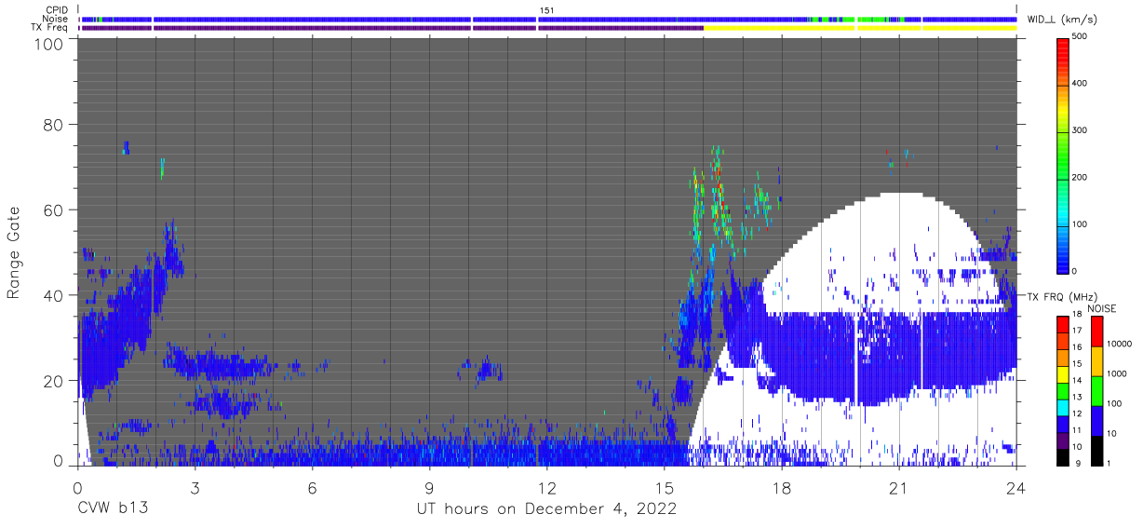
Task: Click the NOISE legend title
Action: coord(1102,308)
